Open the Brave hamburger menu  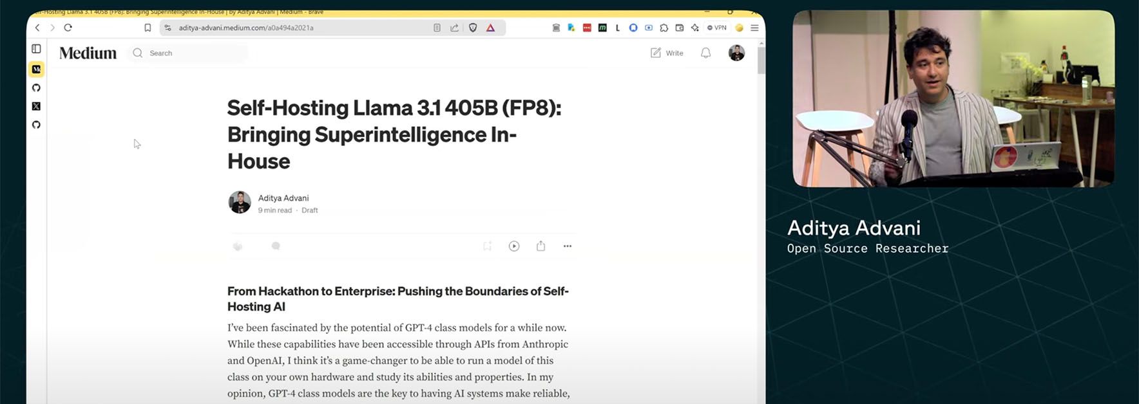(x=754, y=28)
